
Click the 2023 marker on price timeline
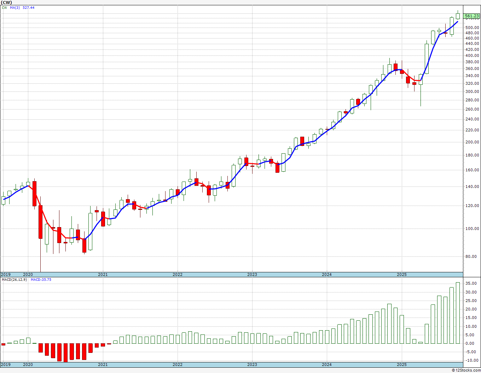point(252,274)
